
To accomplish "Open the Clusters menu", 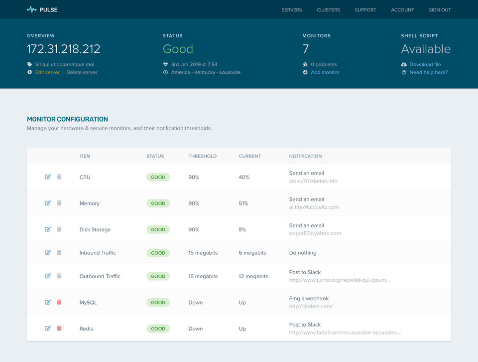I will click(328, 10).
